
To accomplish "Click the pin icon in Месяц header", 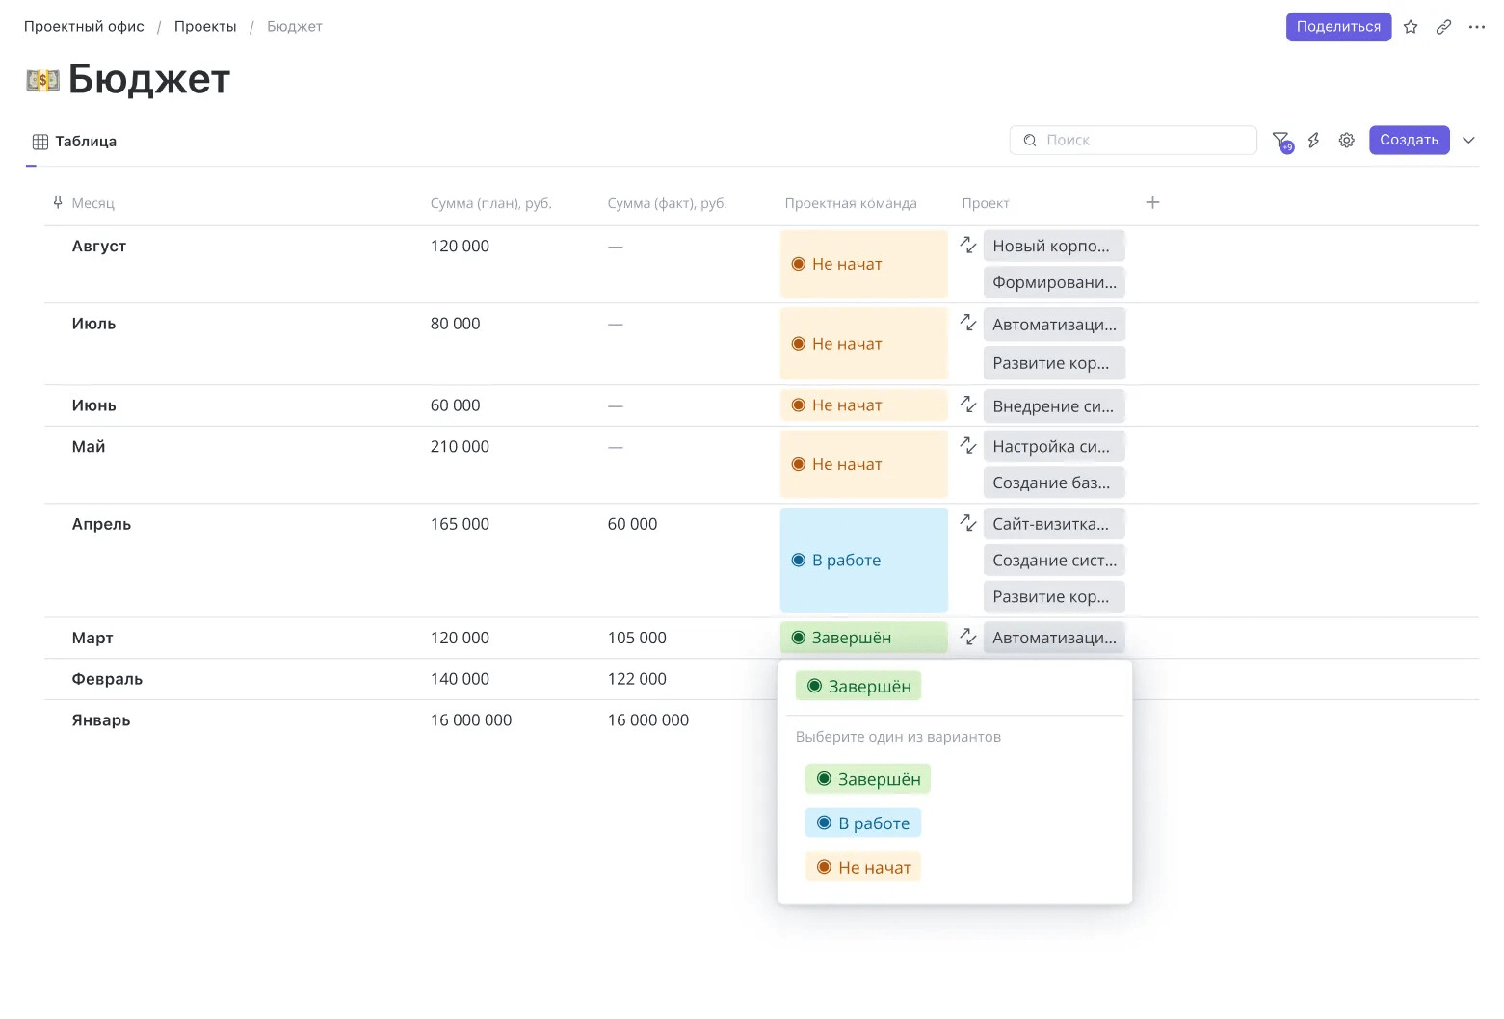I will (58, 202).
